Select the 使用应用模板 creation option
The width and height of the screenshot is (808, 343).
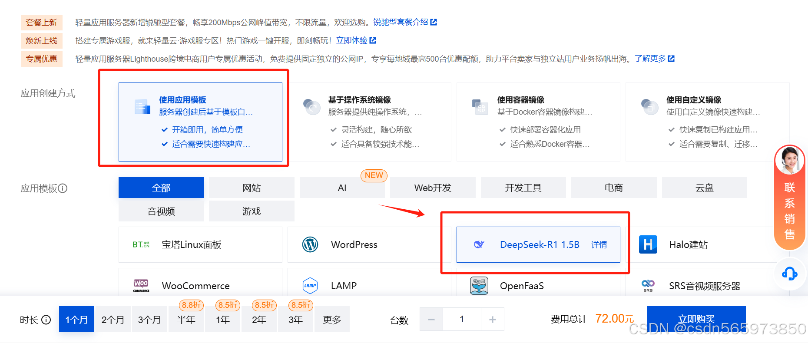(200, 122)
